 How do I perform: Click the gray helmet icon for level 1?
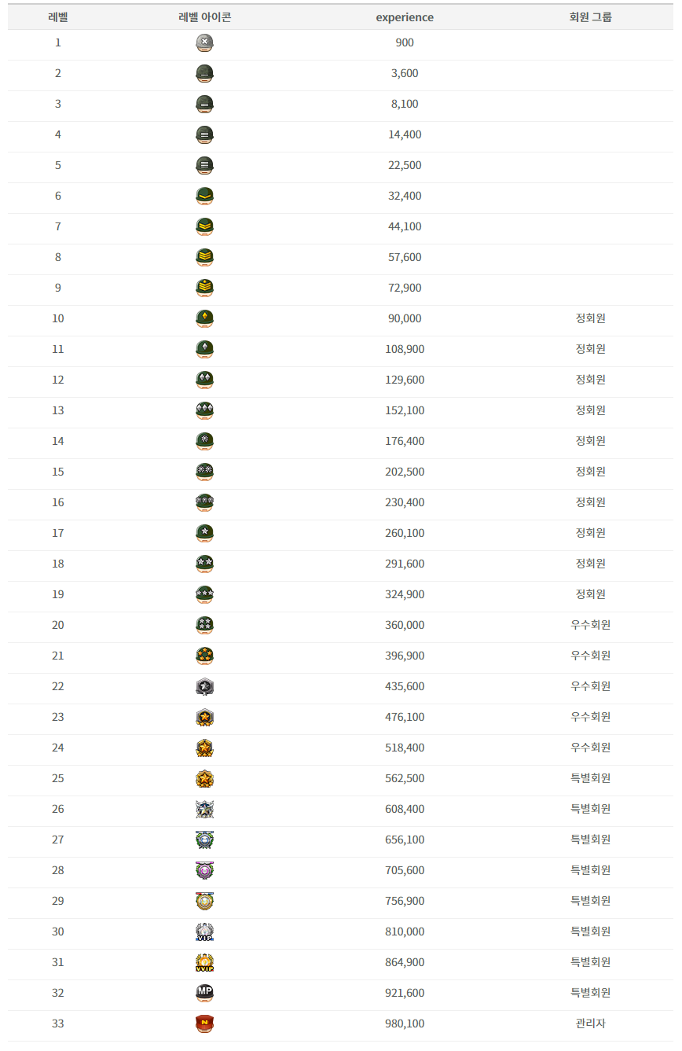coord(205,43)
